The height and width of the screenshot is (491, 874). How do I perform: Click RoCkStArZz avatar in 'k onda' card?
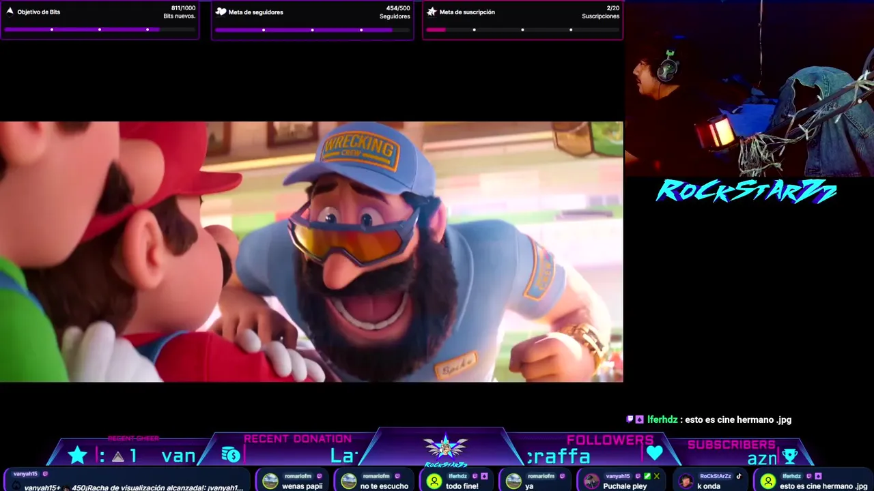686,481
